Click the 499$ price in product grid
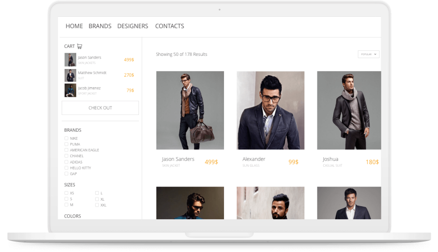The image size is (438, 252). pyautogui.click(x=211, y=162)
